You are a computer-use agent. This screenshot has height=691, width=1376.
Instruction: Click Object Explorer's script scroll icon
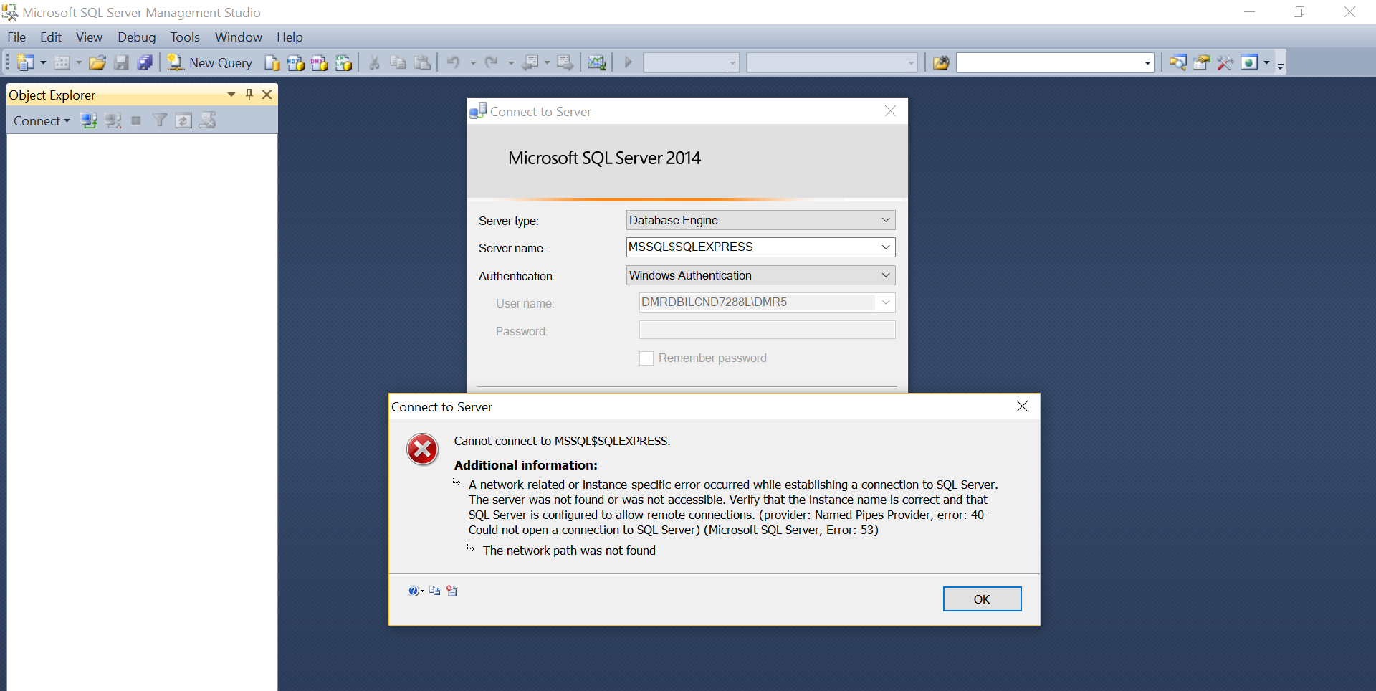(208, 120)
